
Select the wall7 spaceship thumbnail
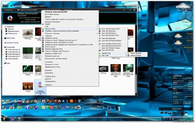click(104, 69)
